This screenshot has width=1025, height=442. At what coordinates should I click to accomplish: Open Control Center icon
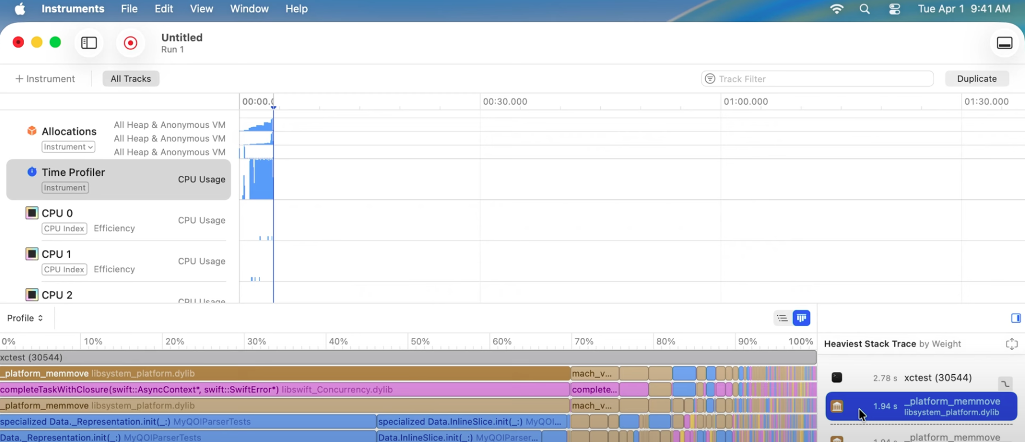pos(894,9)
